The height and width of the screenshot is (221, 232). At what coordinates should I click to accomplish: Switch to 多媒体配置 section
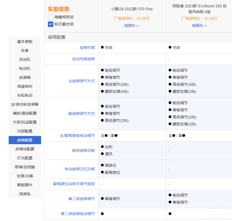click(25, 149)
